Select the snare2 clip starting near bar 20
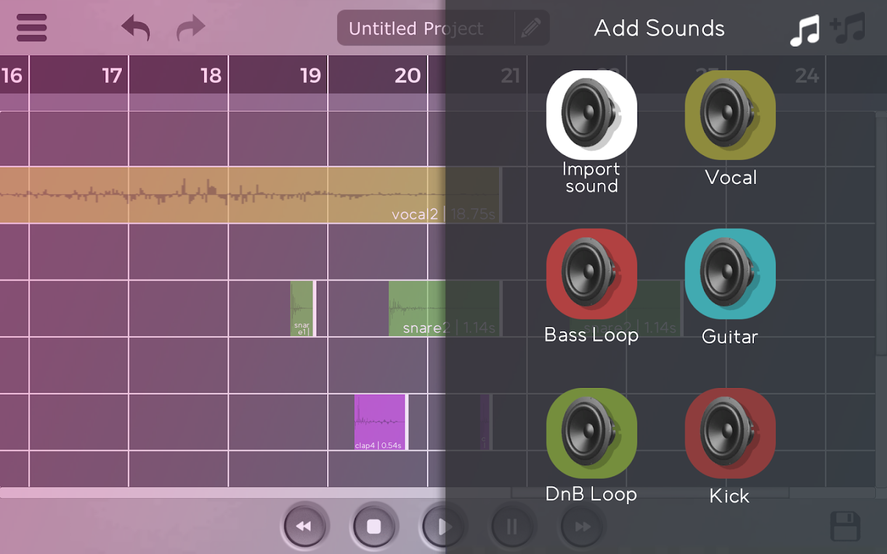Viewport: 887px width, 554px height. (x=444, y=308)
